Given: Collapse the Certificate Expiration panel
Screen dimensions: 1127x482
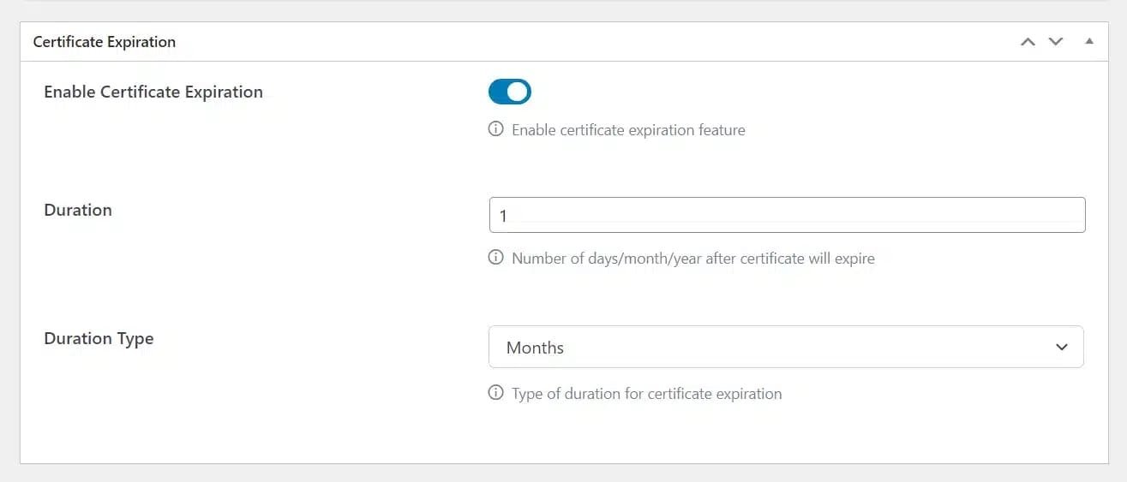Looking at the screenshot, I should (1089, 41).
